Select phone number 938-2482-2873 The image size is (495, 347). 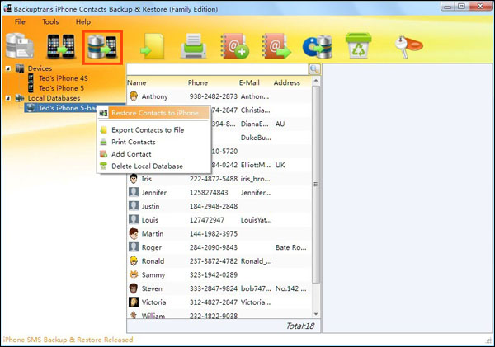point(214,96)
